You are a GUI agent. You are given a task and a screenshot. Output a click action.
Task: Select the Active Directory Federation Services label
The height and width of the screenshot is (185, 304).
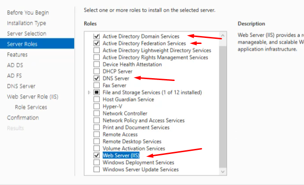pyautogui.click(x=144, y=43)
